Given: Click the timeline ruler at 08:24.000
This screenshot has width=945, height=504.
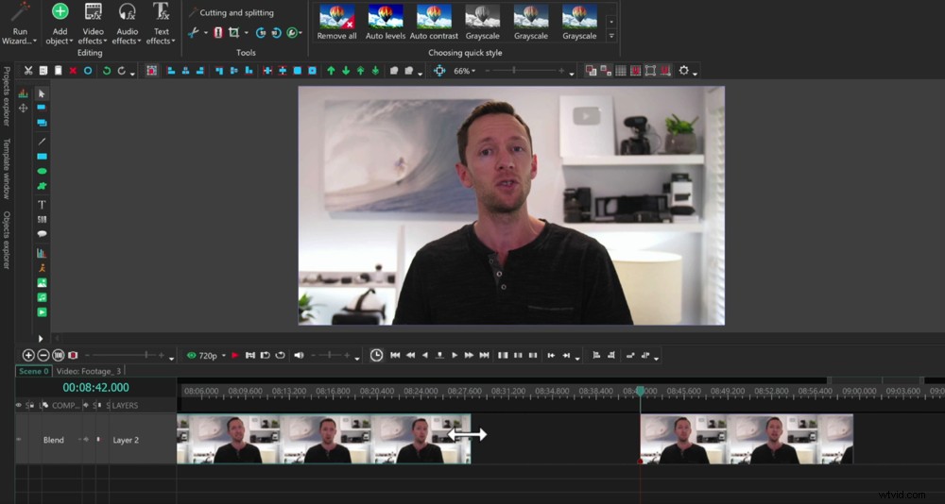Looking at the screenshot, I should pyautogui.click(x=421, y=392).
